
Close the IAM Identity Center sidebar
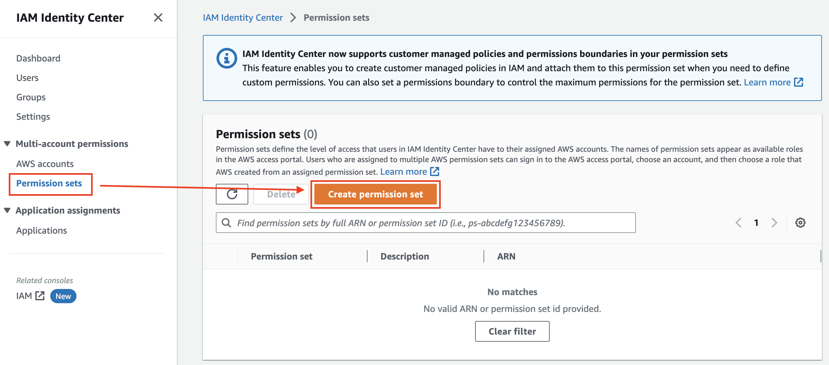(158, 17)
